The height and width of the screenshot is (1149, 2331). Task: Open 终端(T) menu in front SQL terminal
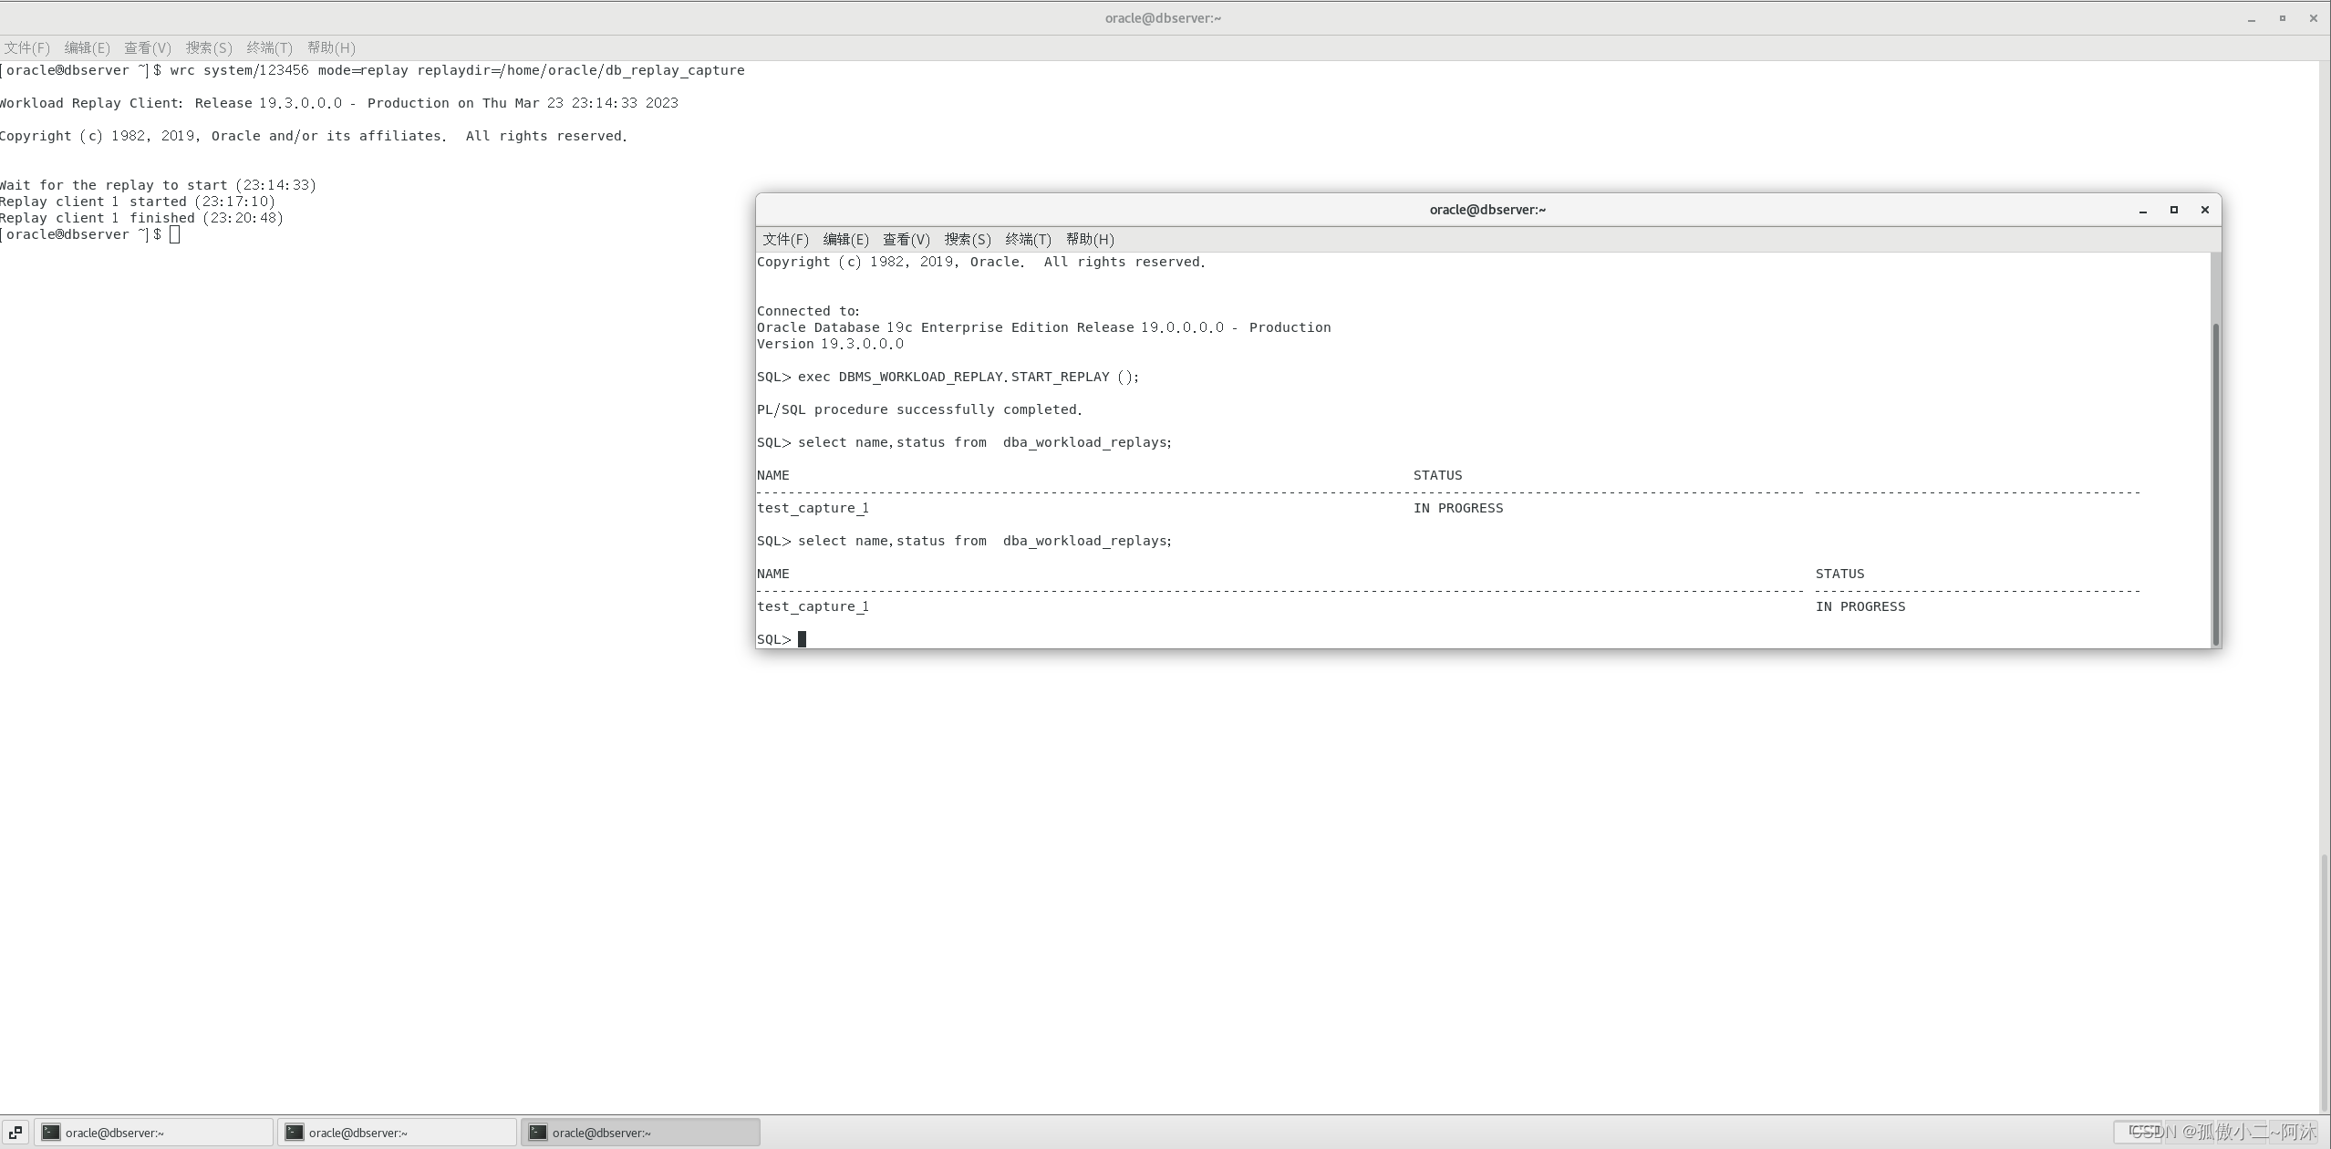pos(1028,239)
